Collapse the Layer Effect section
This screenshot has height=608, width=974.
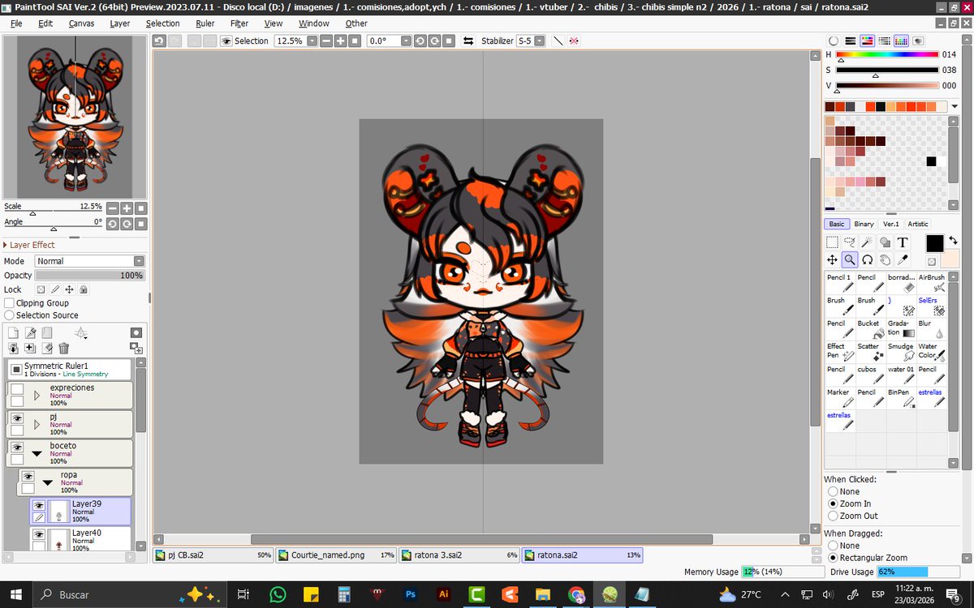pyautogui.click(x=5, y=245)
